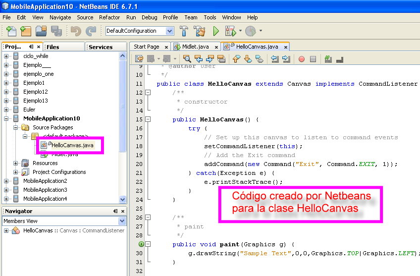Viewport: 420px width, 276px height.
Task: Click Find Next Occurrence icon
Action: (x=210, y=58)
